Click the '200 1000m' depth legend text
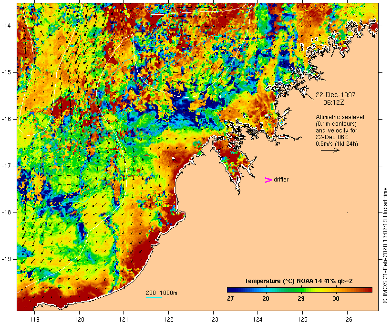This screenshot has width=391, height=324. (161, 293)
